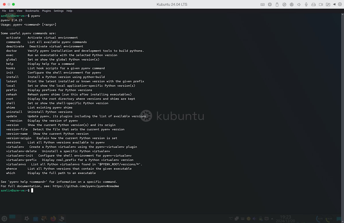Click the microphone icon in VM toolbar
The image size is (344, 223).
(306, 5)
